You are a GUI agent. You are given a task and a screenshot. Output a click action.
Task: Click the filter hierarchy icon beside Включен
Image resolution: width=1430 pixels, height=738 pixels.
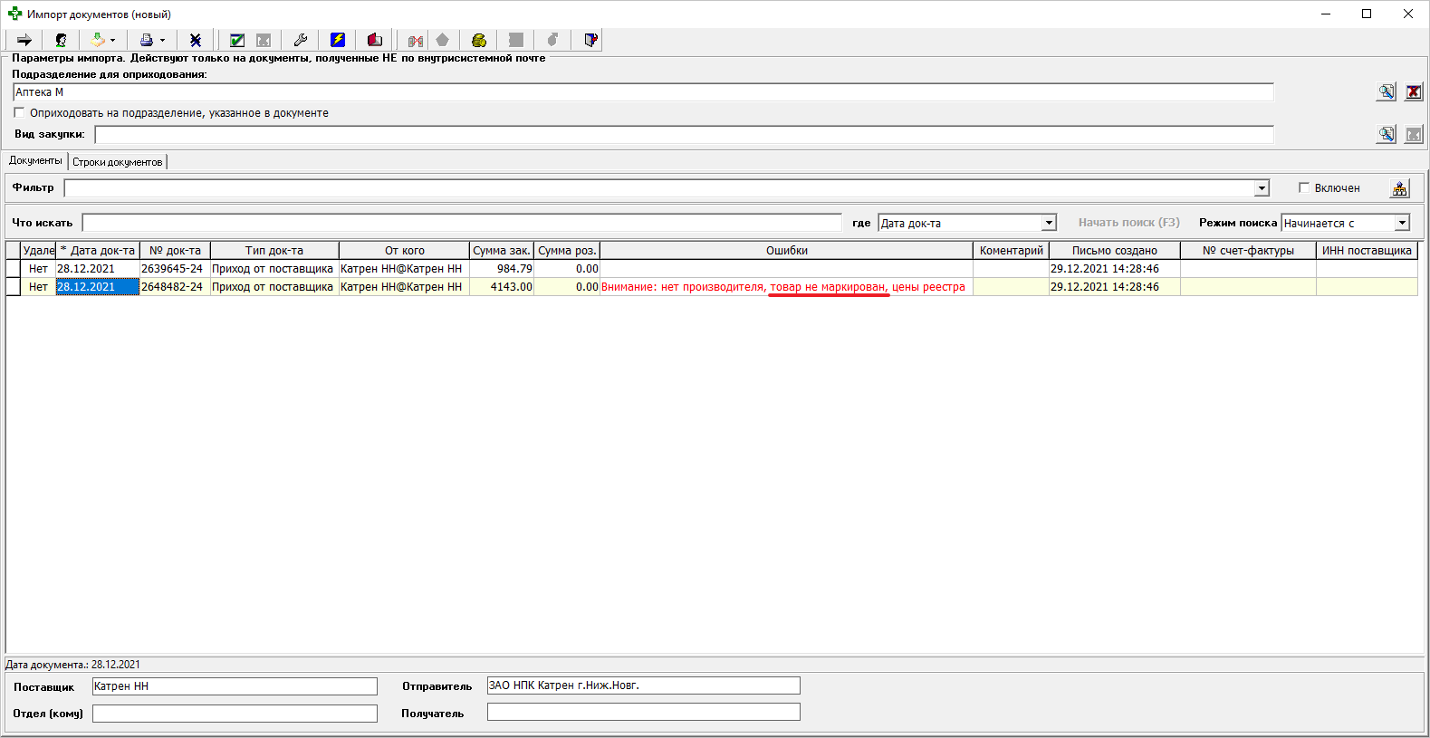coord(1399,188)
